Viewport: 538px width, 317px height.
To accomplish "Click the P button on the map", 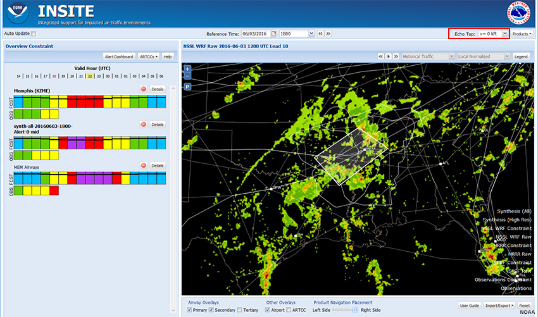I will pos(187,87).
